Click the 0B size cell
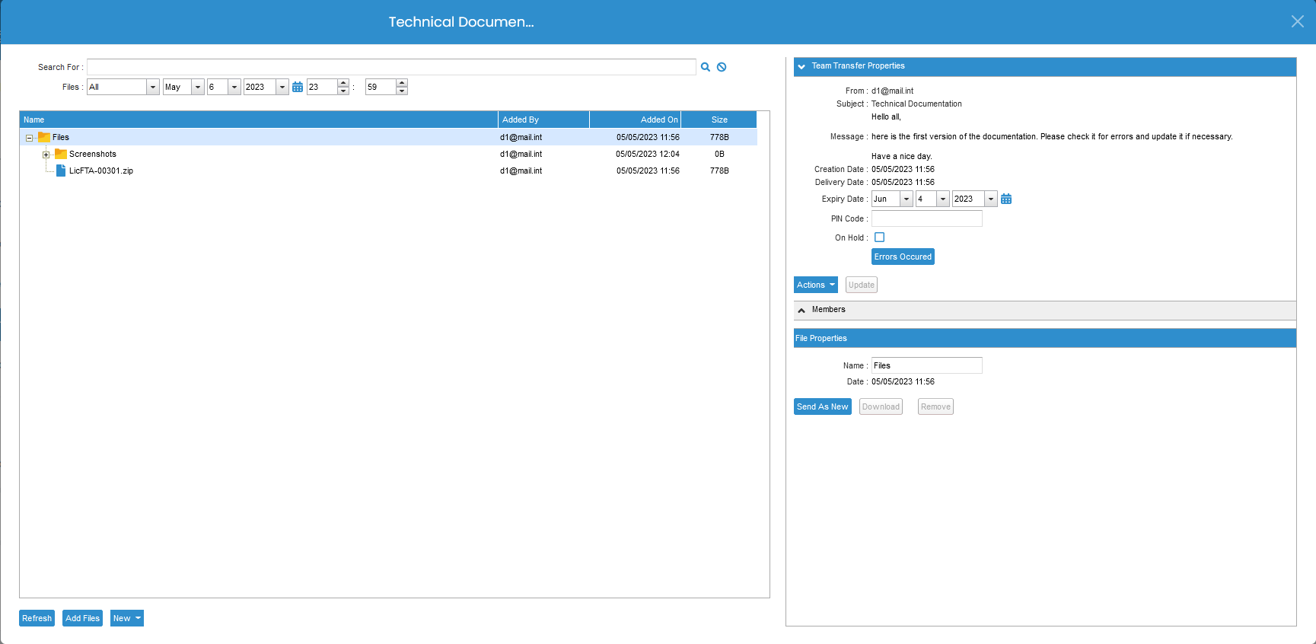Viewport: 1316px width, 644px height. pos(719,154)
